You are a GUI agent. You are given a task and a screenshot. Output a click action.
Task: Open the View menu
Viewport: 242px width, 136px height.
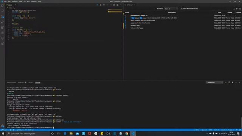coord(20,2)
